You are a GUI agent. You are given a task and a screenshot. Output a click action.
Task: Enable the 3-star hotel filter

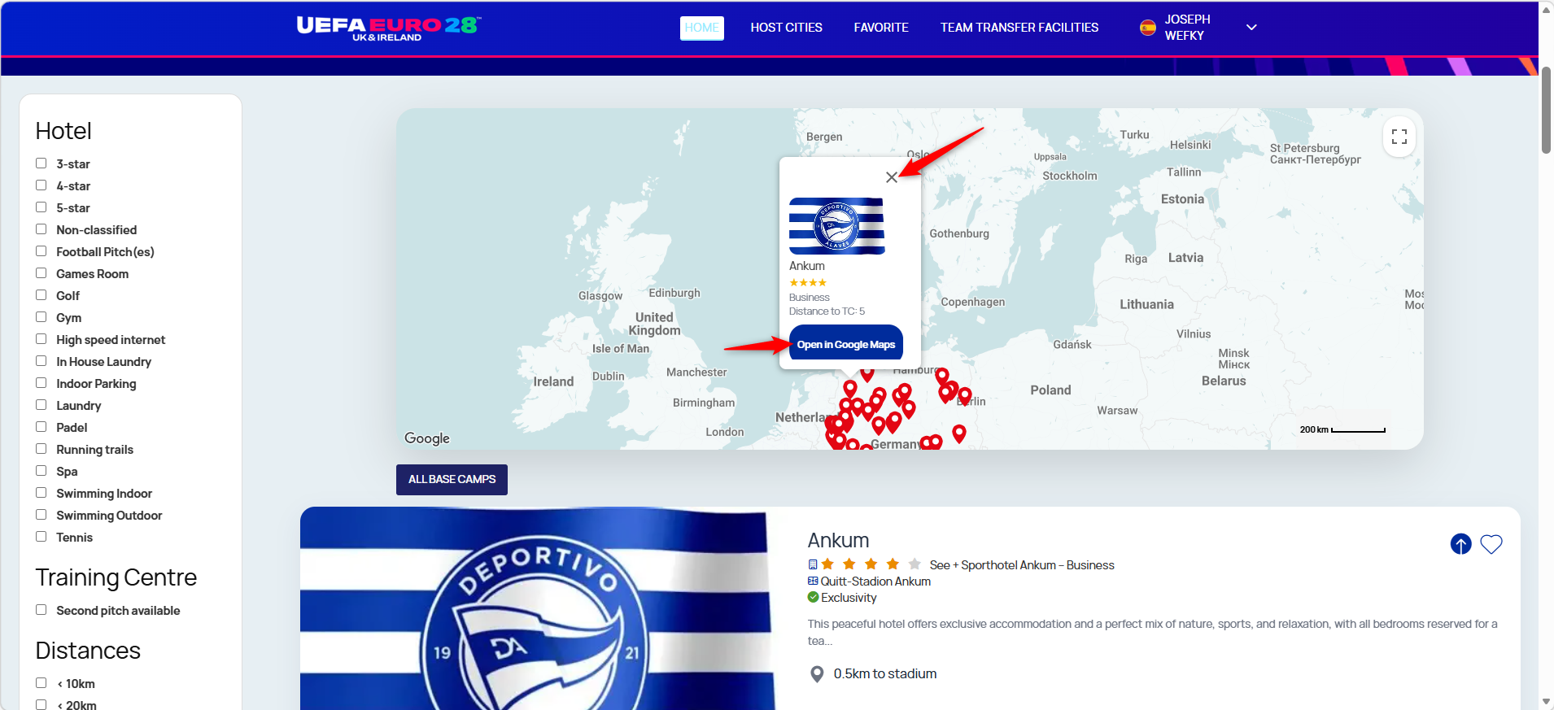point(41,163)
